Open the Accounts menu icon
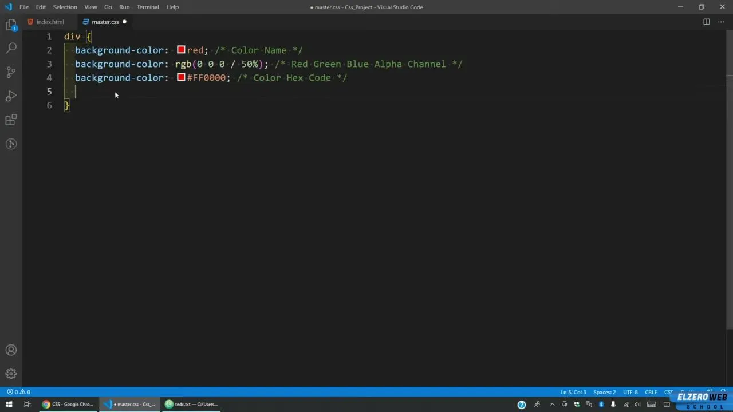Viewport: 733px width, 412px height. coord(11,350)
